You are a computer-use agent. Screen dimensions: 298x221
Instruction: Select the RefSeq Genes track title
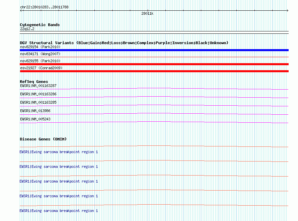click(x=34, y=82)
